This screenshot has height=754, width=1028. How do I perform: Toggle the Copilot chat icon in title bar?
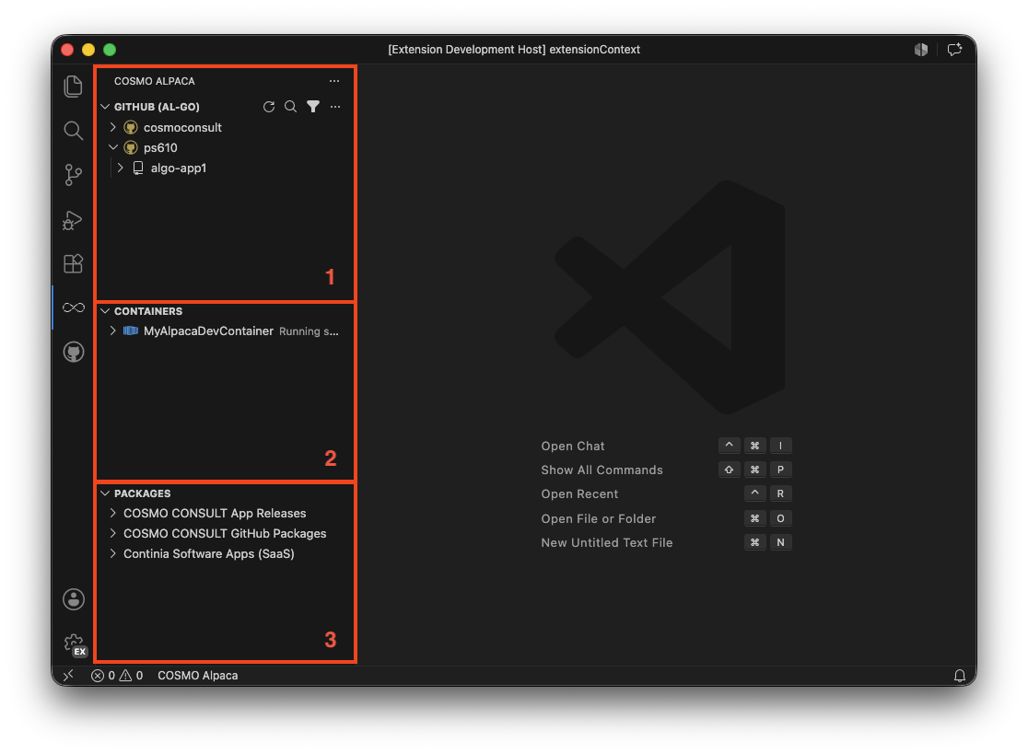pos(954,49)
